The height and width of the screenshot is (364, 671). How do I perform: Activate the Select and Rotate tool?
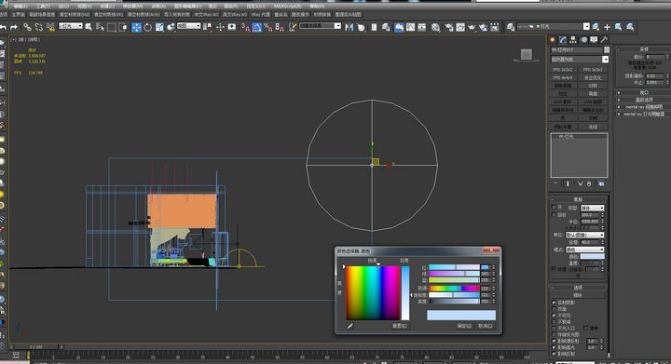[147, 27]
